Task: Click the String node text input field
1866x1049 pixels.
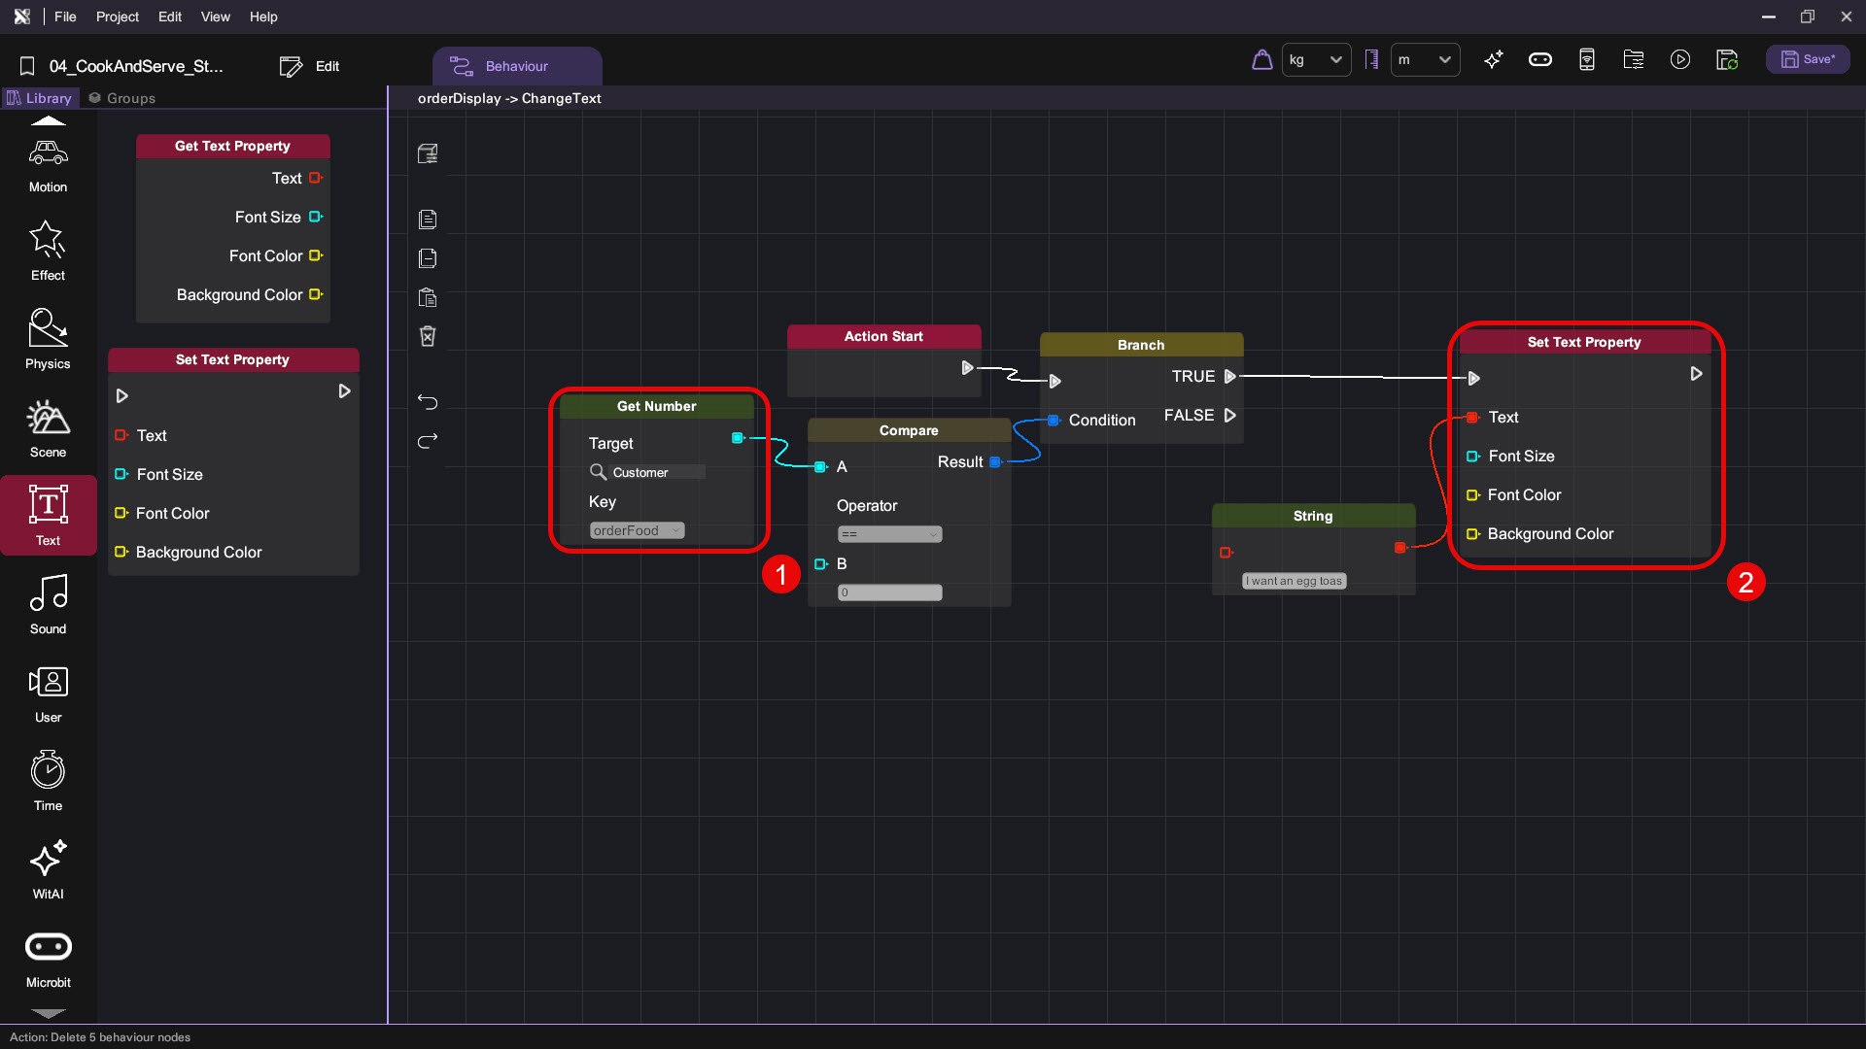Action: [1294, 581]
